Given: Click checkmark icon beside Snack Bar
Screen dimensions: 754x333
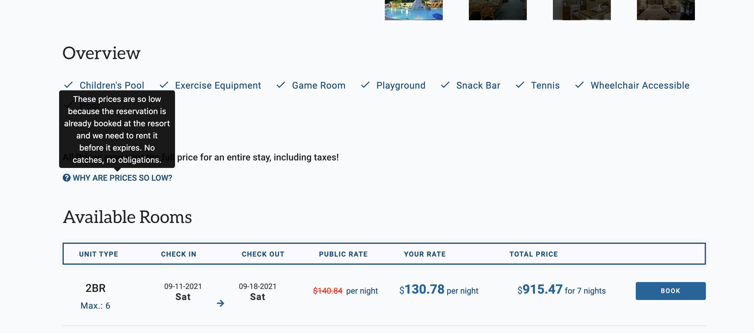Looking at the screenshot, I should click(445, 85).
